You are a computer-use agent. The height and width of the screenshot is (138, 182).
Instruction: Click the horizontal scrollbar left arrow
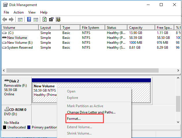coord(4,70)
